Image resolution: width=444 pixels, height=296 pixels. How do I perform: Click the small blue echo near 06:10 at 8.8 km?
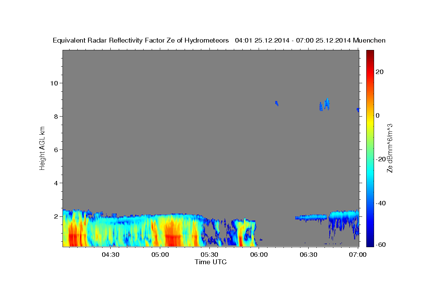tap(276, 103)
